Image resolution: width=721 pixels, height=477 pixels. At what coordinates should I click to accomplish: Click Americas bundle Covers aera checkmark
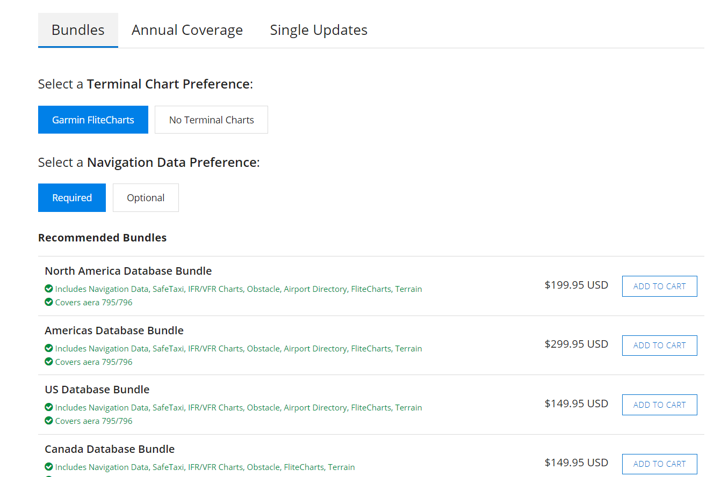point(49,362)
